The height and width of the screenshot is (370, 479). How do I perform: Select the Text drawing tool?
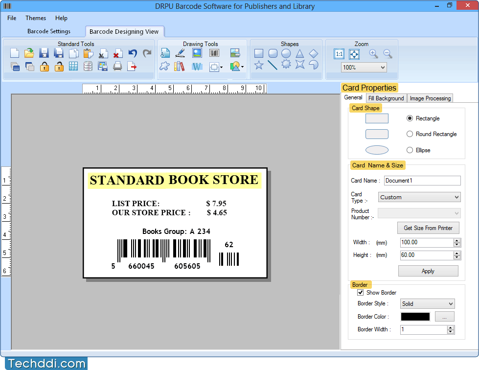[165, 53]
